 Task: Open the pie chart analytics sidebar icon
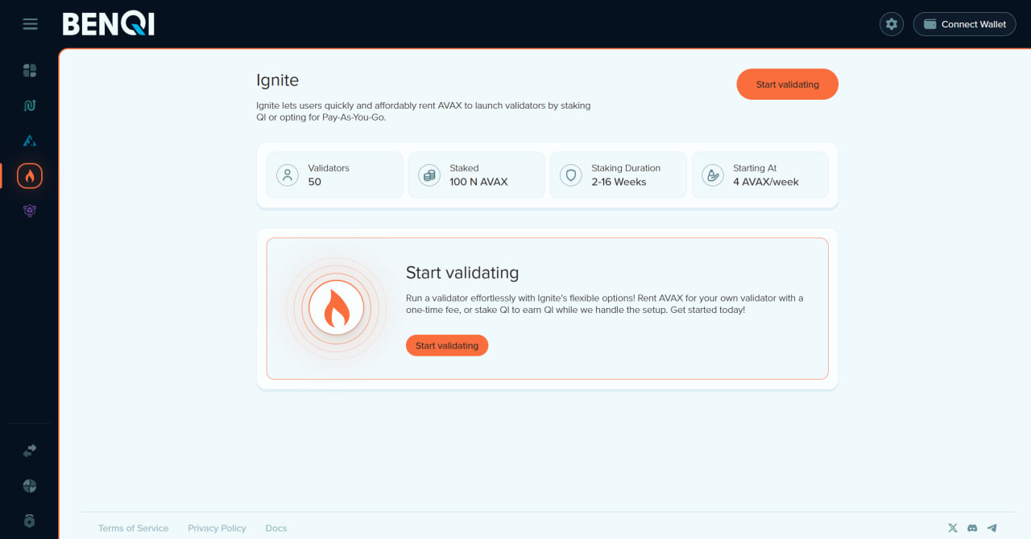coord(30,486)
